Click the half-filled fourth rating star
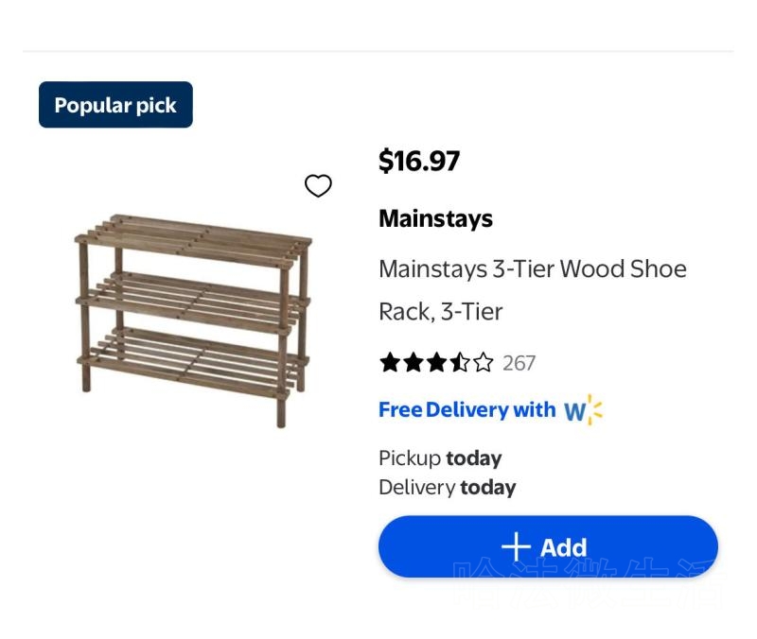 [x=460, y=363]
